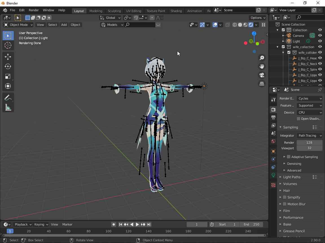This screenshot has width=325, height=243.
Task: Expand the Denoising subpanel
Action: pos(294,164)
